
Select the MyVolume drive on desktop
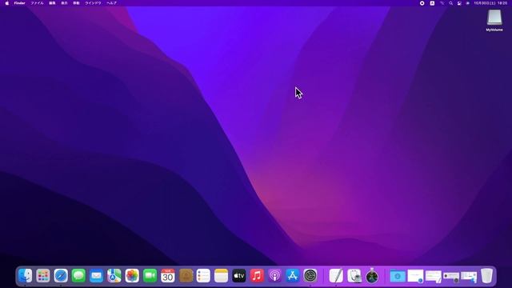tap(494, 20)
